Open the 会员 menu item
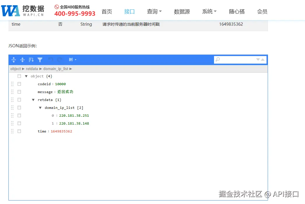Image resolution: width=305 pixels, height=204 pixels. pyautogui.click(x=262, y=11)
